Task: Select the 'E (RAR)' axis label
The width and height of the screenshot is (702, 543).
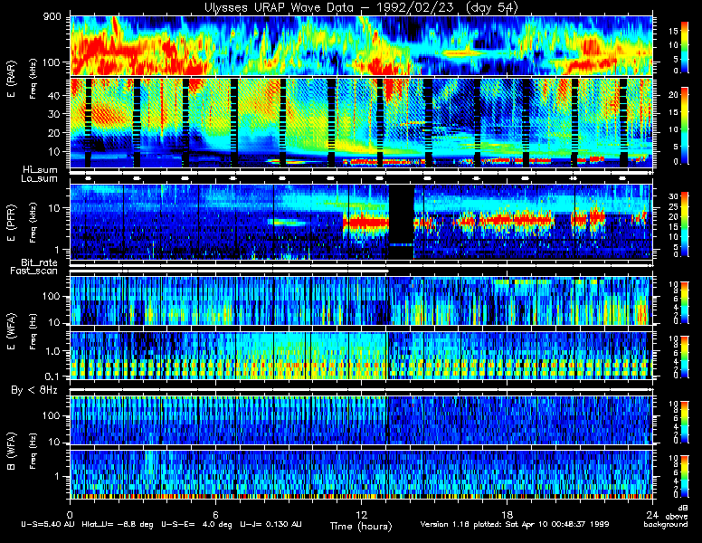Action: coord(12,79)
